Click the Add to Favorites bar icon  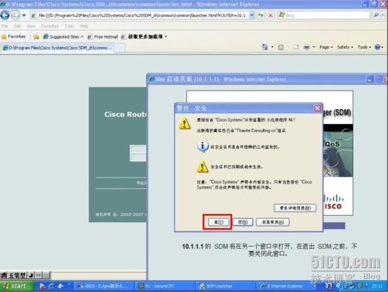[36, 37]
